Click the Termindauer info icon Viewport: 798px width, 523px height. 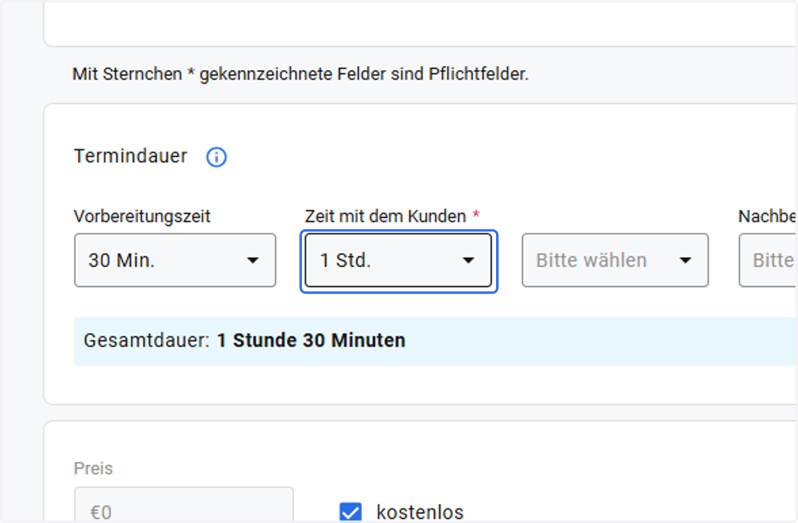(x=216, y=157)
